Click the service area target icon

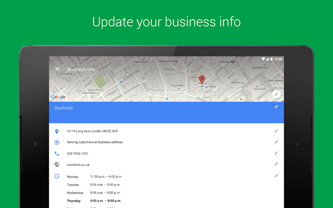click(57, 142)
